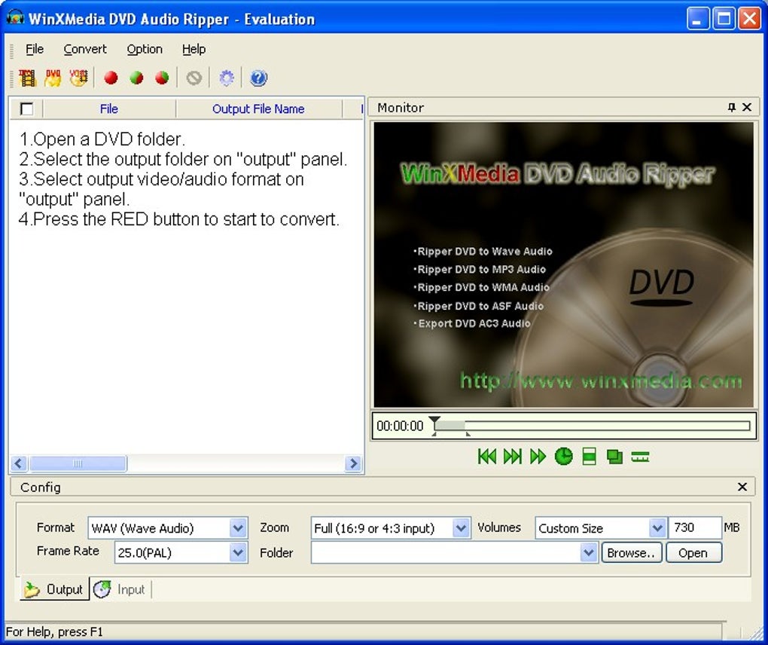Open help via blue question mark icon
This screenshot has height=645, width=768.
(x=258, y=78)
